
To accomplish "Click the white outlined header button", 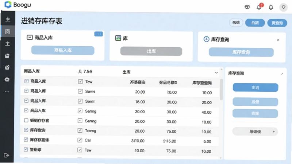I will [x=236, y=23].
